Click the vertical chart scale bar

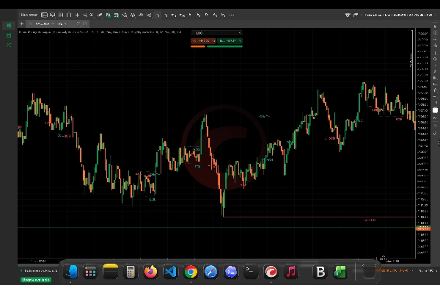click(x=412, y=59)
